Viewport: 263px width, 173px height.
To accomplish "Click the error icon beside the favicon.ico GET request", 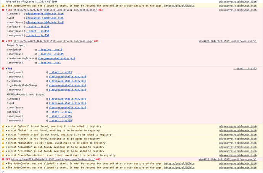I will (x=3, y=159).
